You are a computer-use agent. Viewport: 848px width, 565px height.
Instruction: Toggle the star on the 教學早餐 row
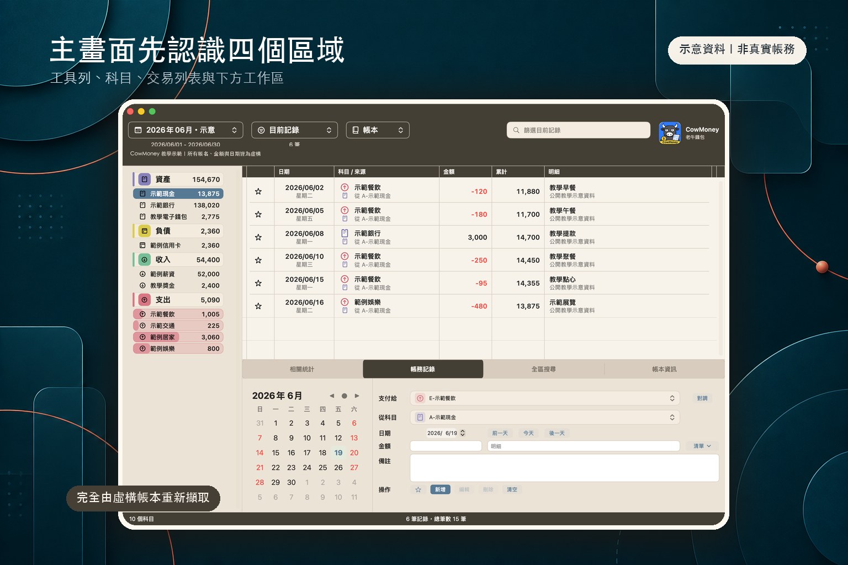click(258, 191)
